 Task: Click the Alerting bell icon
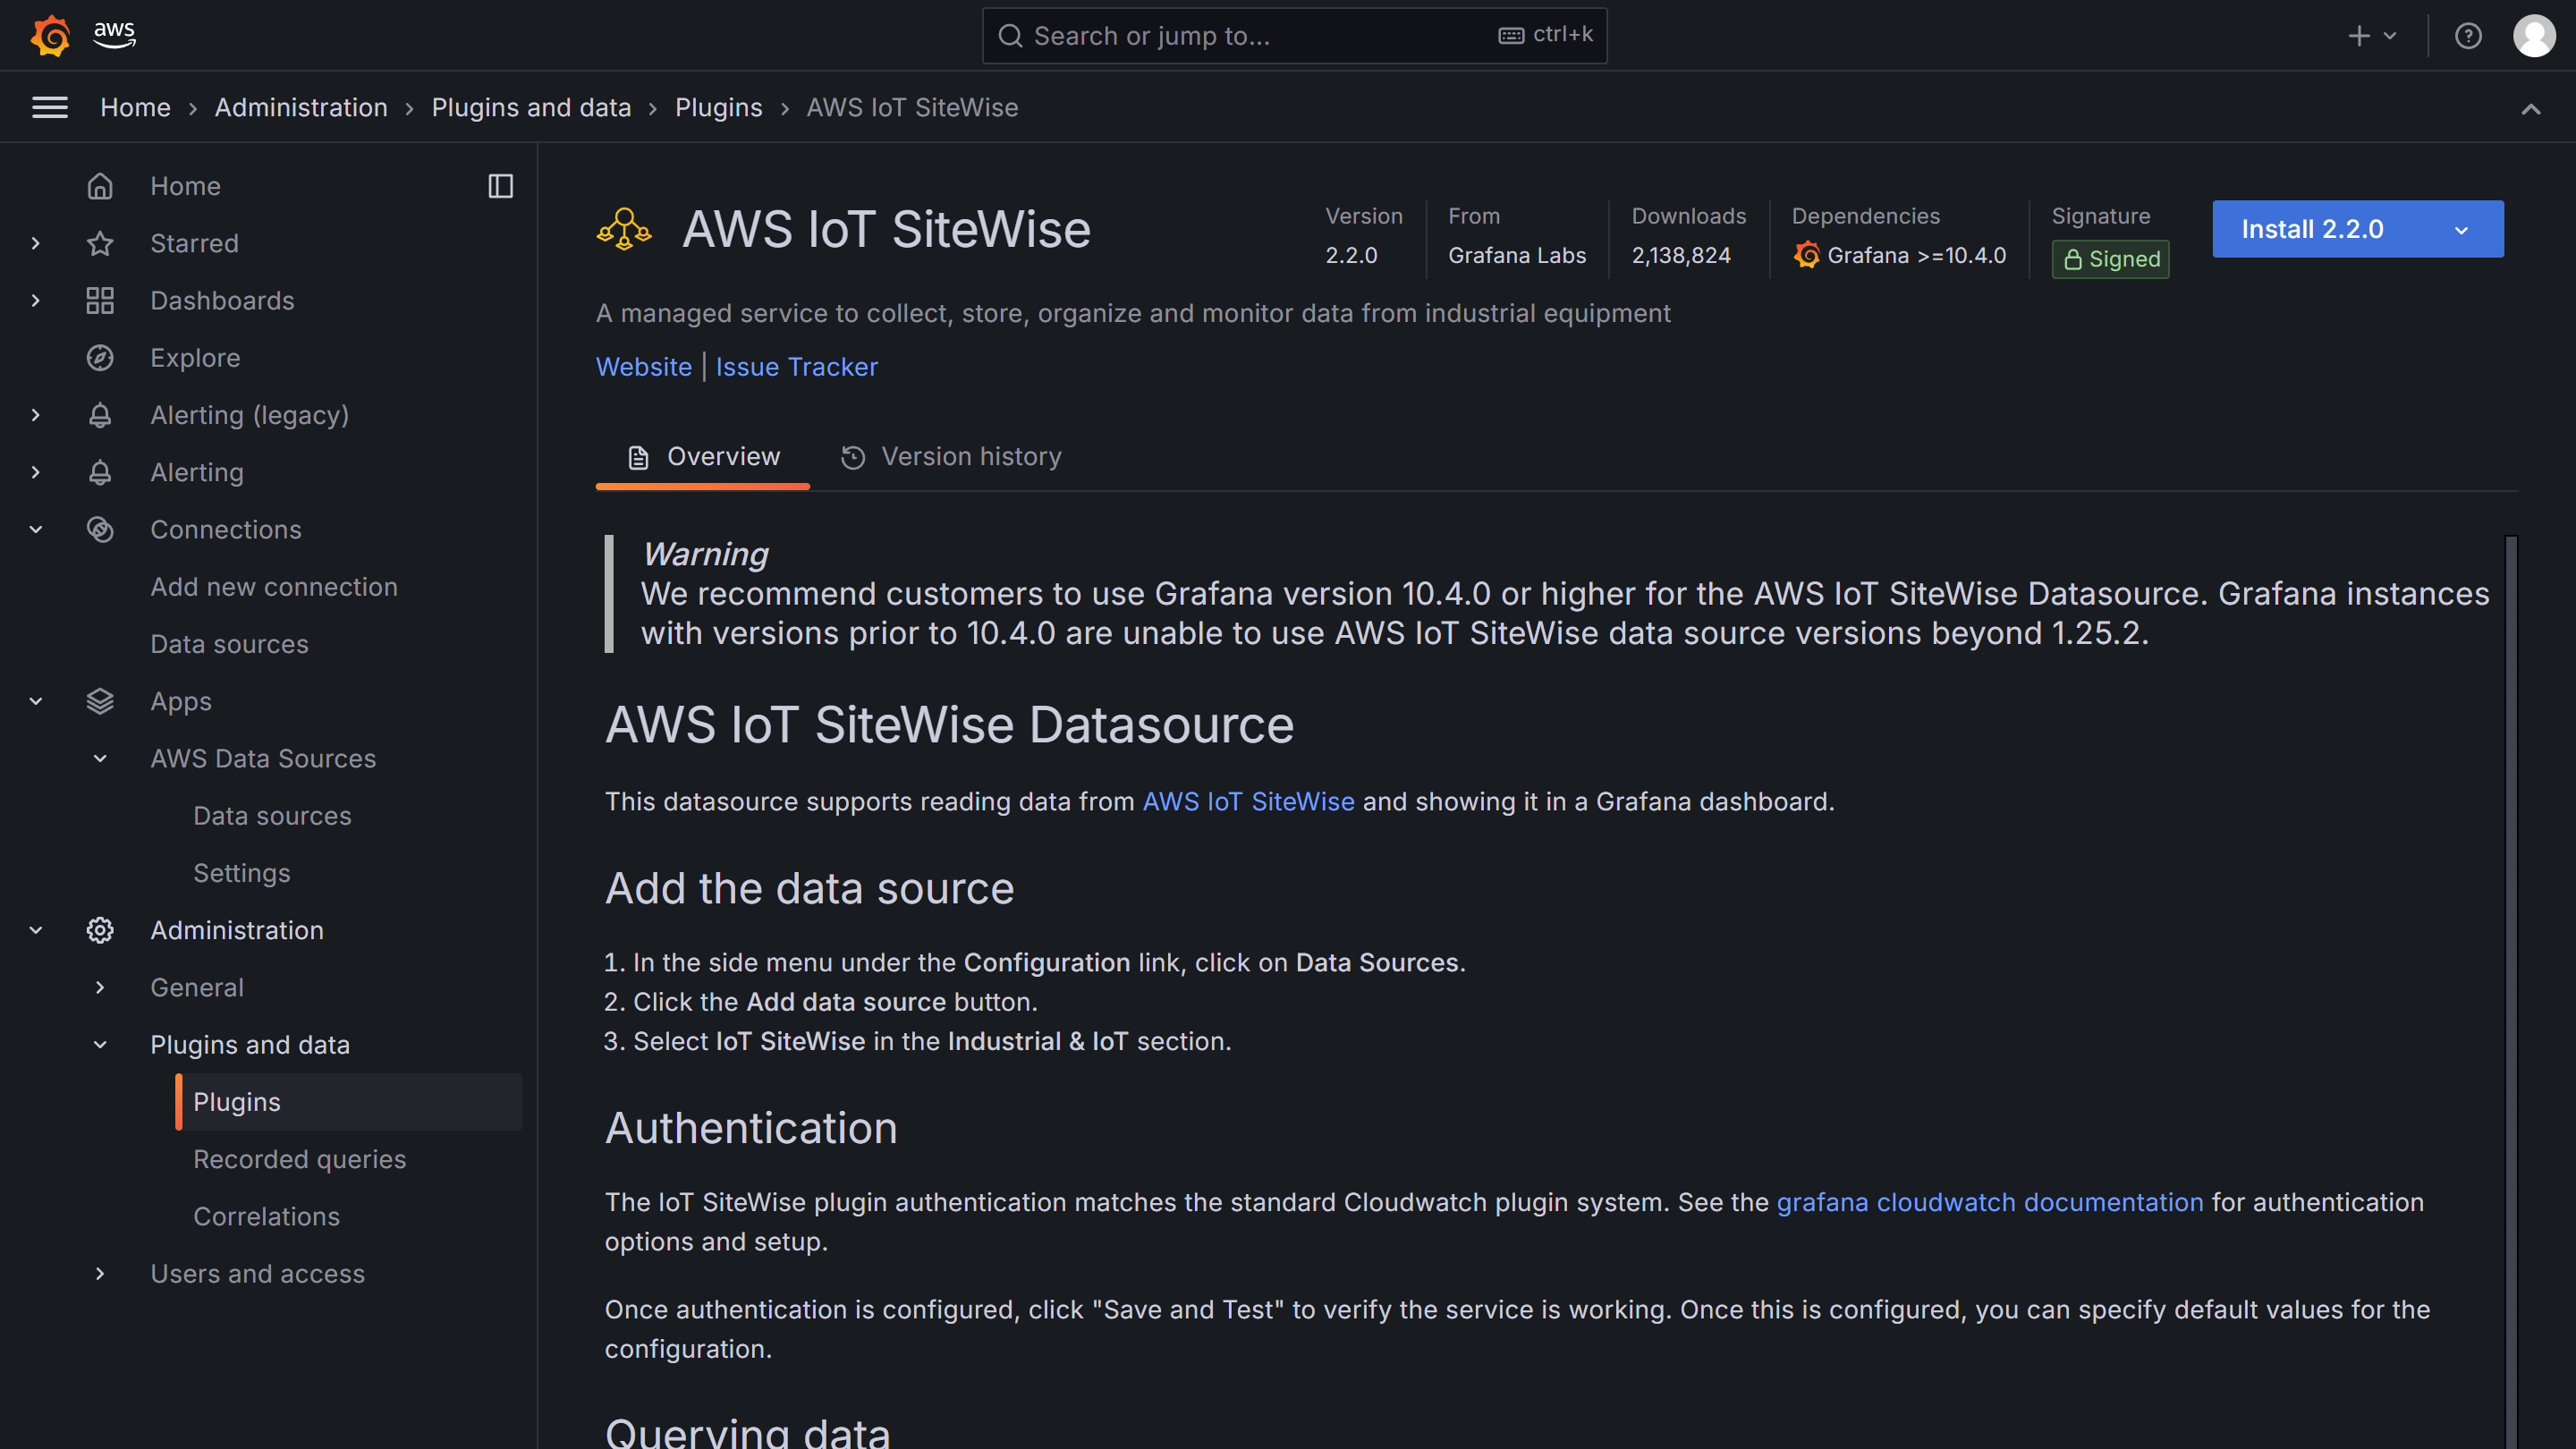[x=100, y=472]
